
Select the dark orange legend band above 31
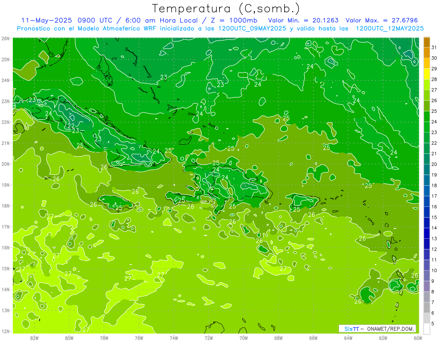coord(427,42)
